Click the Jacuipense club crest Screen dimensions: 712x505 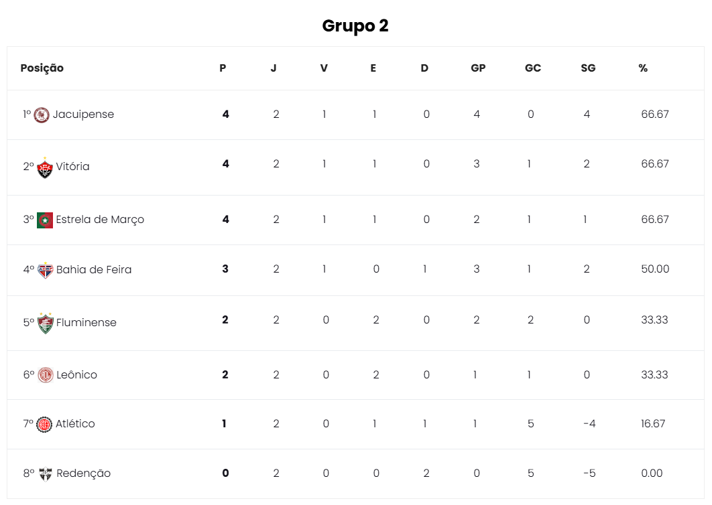coord(42,115)
